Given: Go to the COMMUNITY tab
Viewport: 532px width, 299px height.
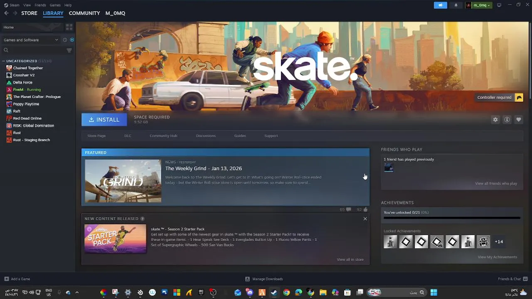Looking at the screenshot, I should pyautogui.click(x=84, y=13).
